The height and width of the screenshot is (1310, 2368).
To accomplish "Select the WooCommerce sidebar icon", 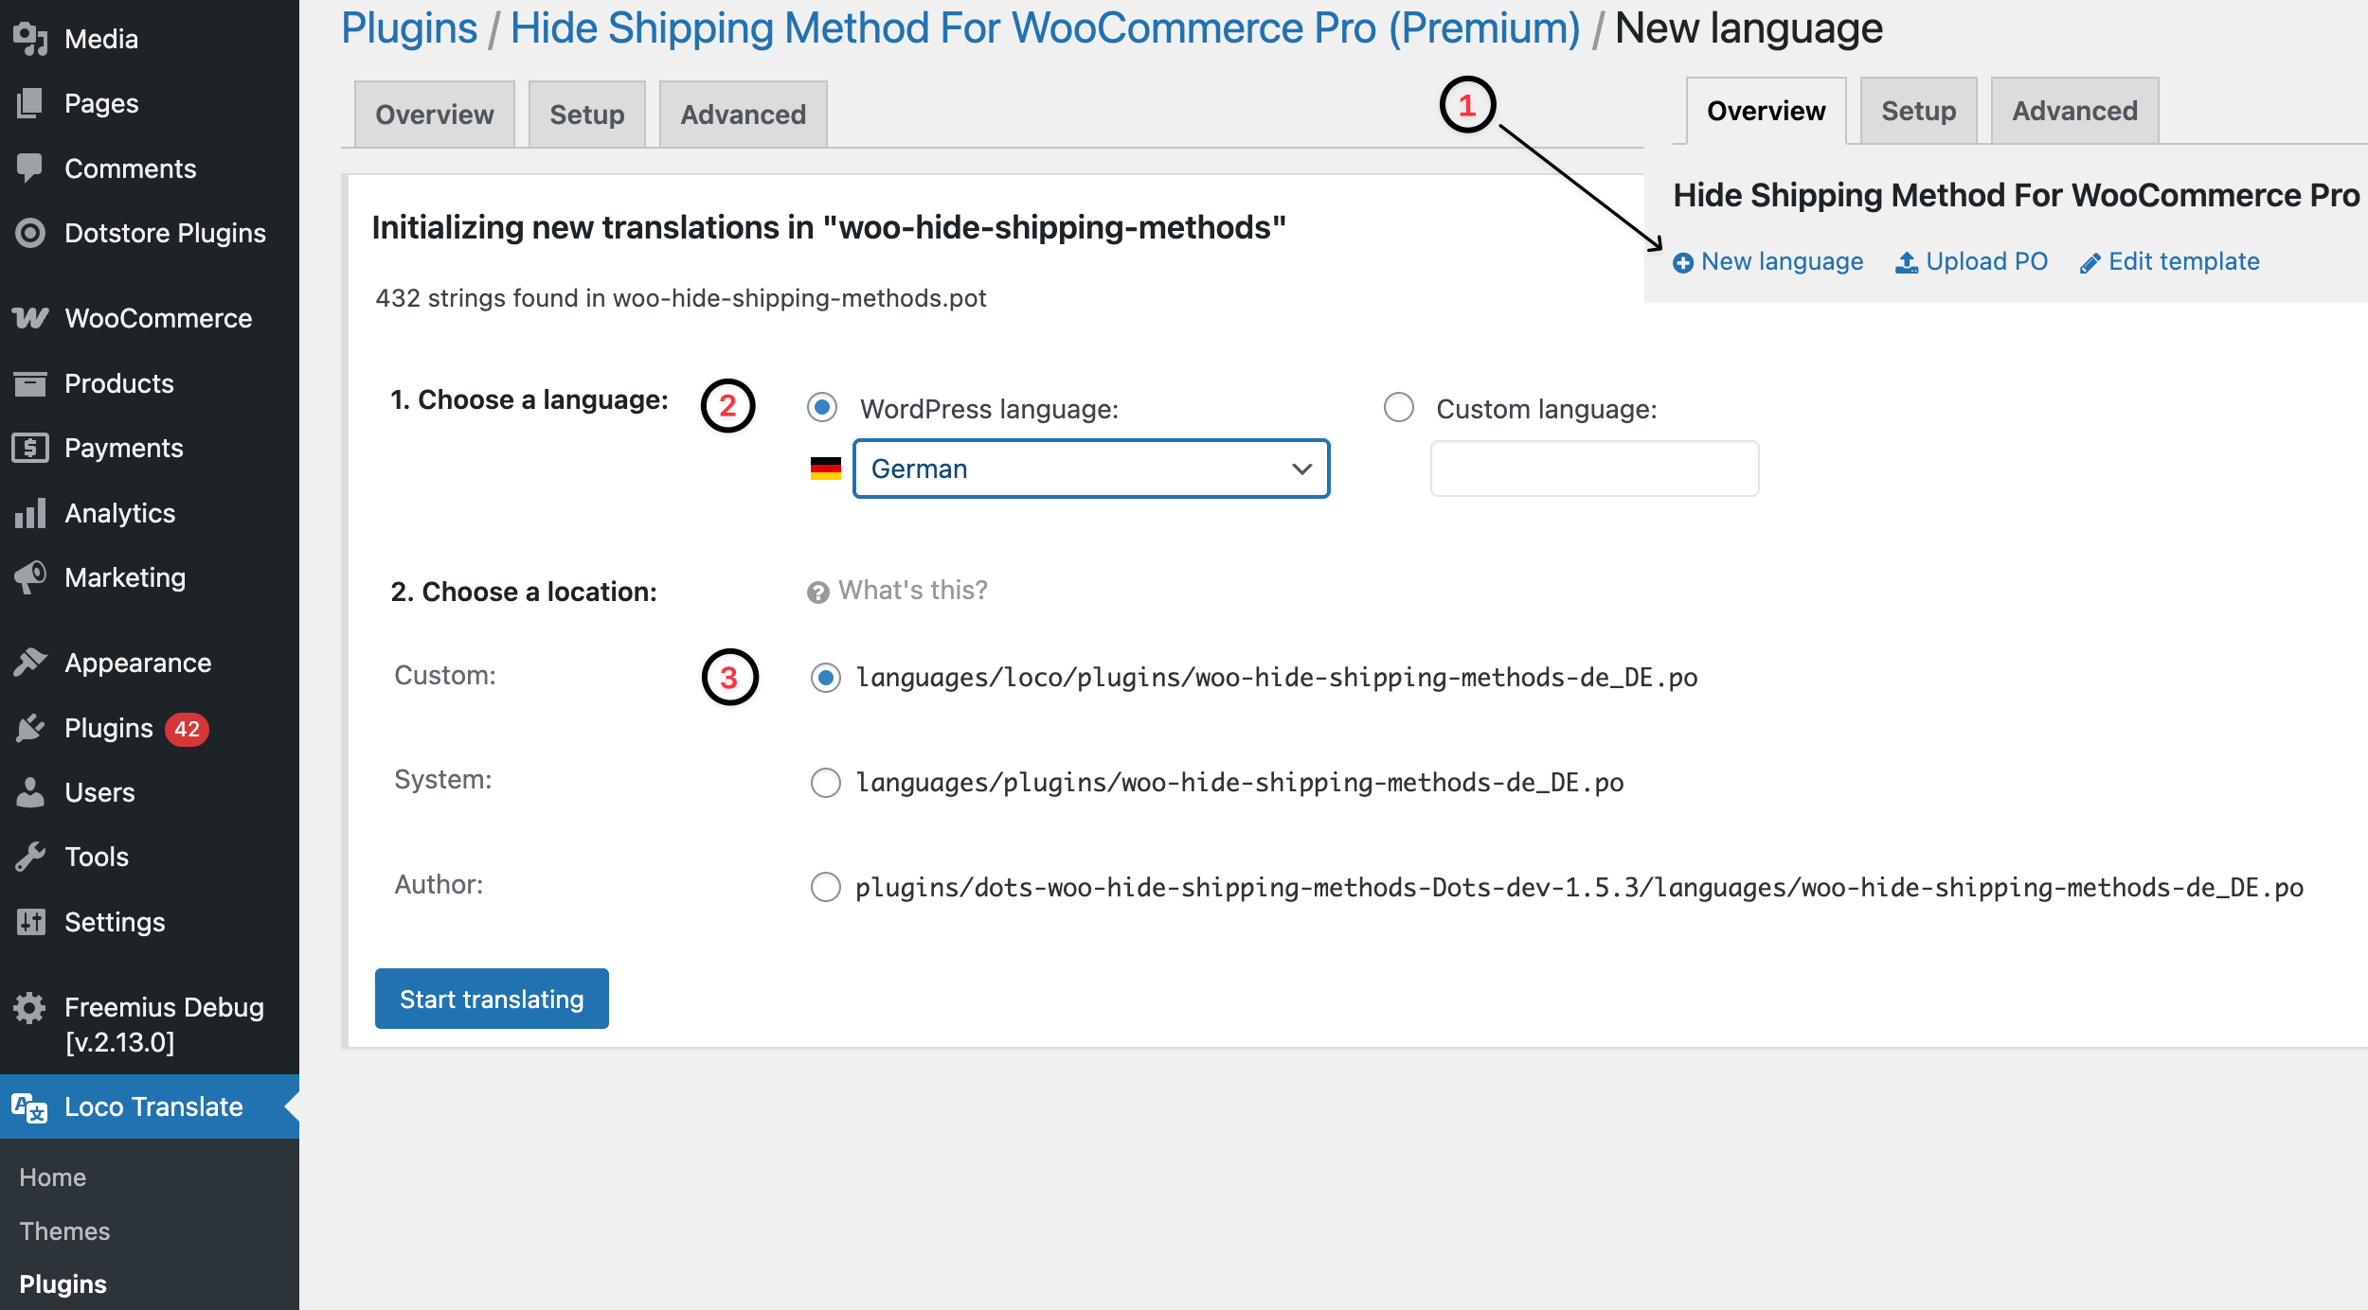I will click(x=29, y=318).
